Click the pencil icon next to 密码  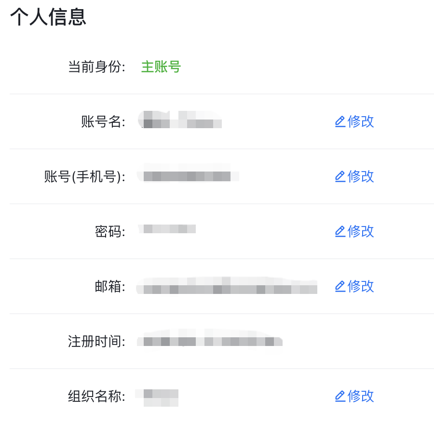pos(340,232)
